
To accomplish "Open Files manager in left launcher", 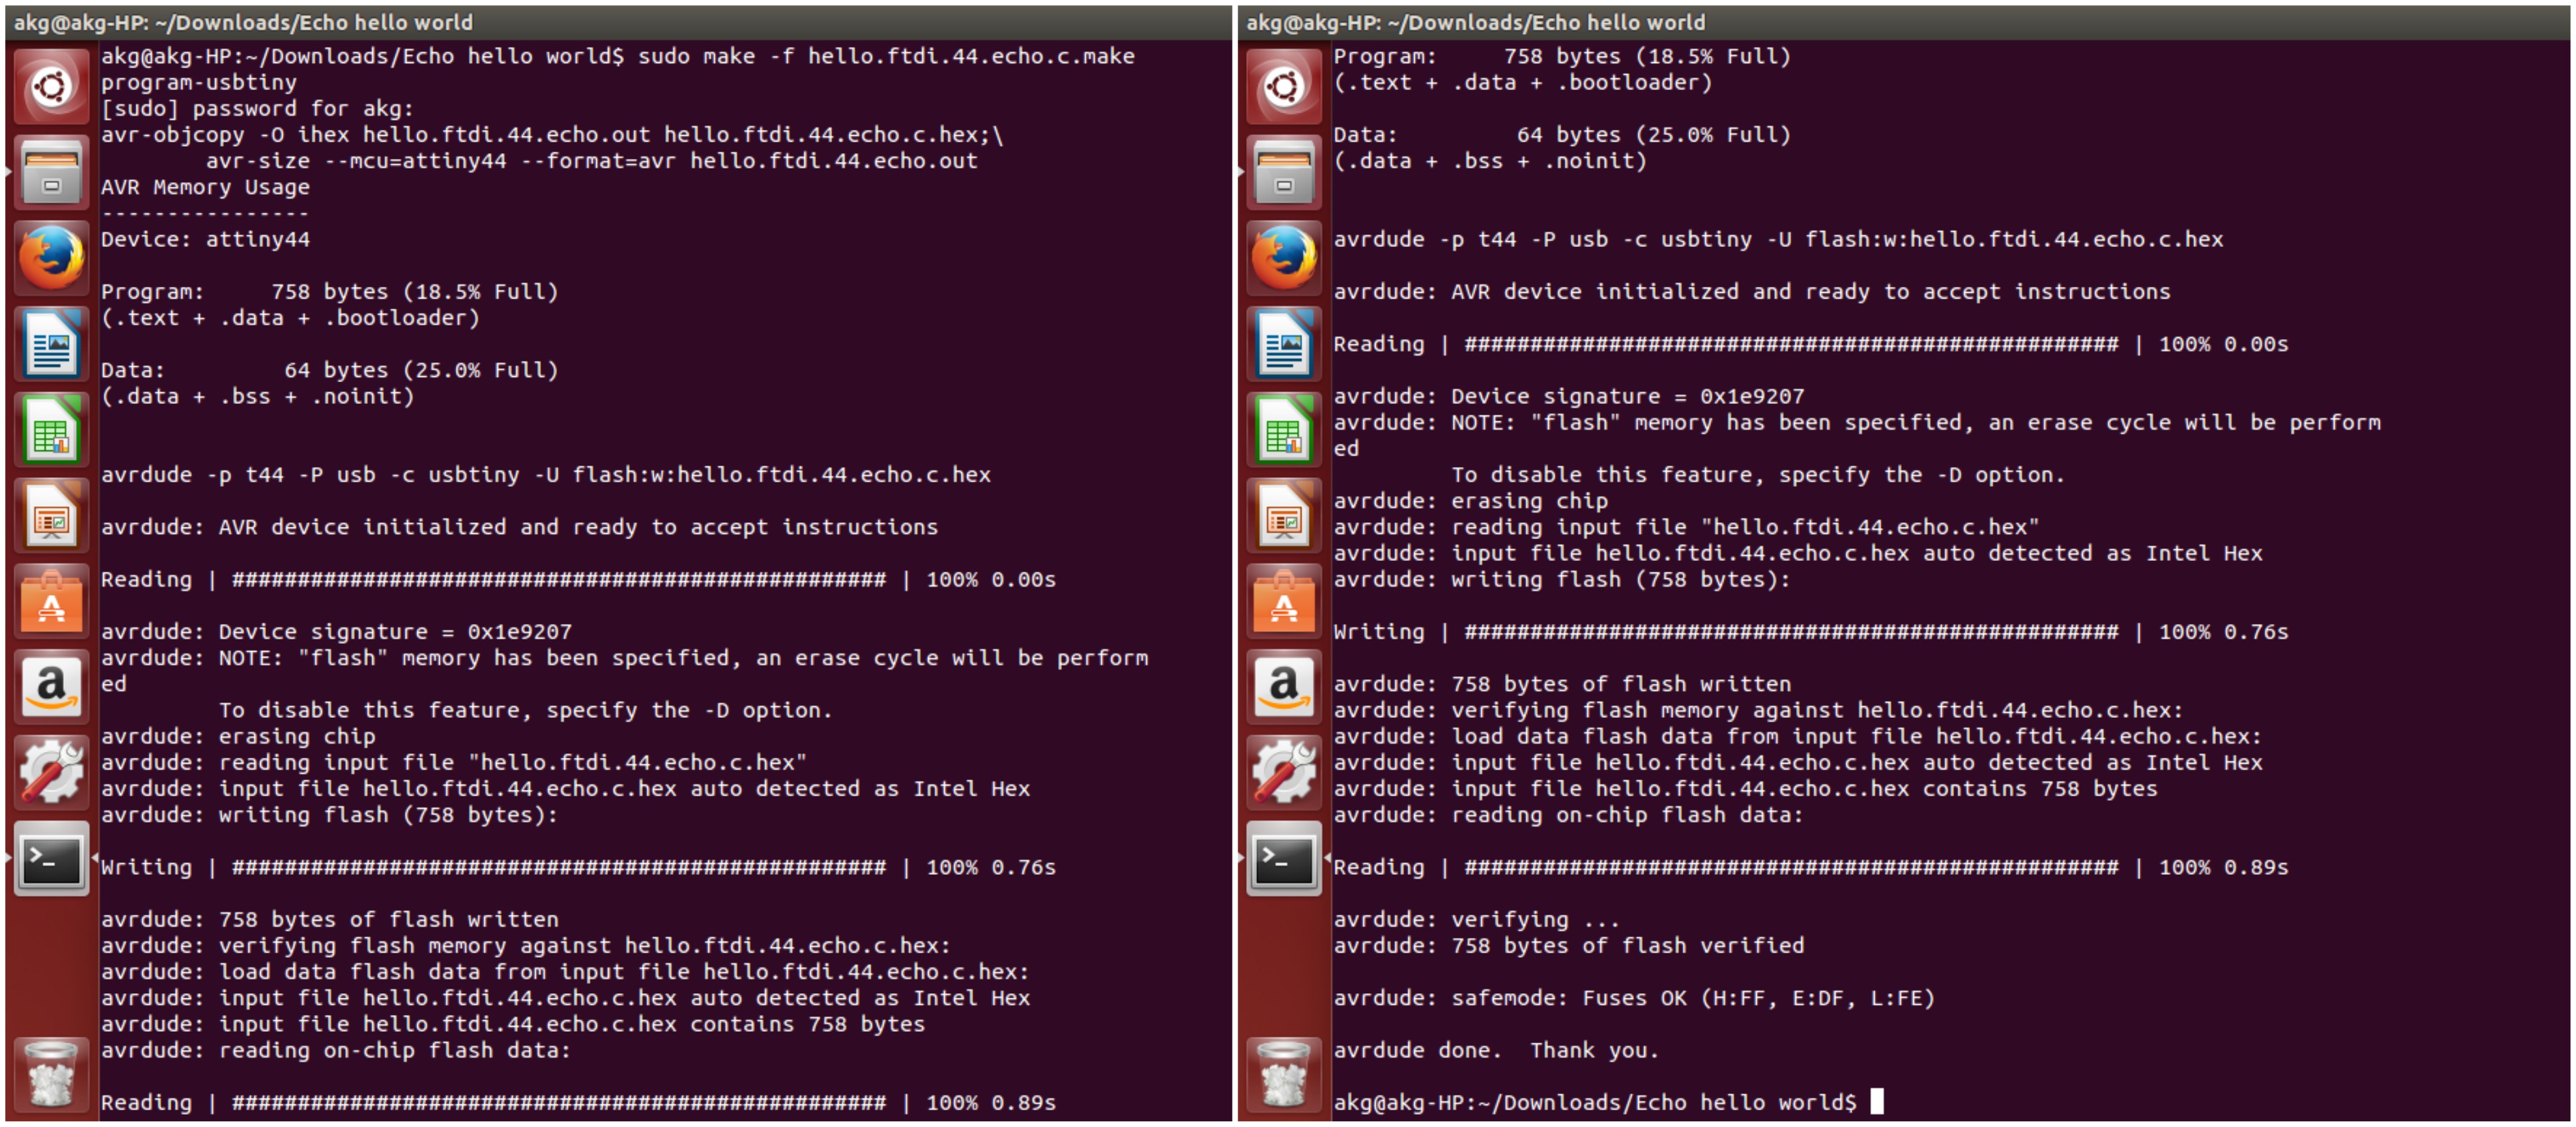I will pyautogui.click(x=52, y=172).
